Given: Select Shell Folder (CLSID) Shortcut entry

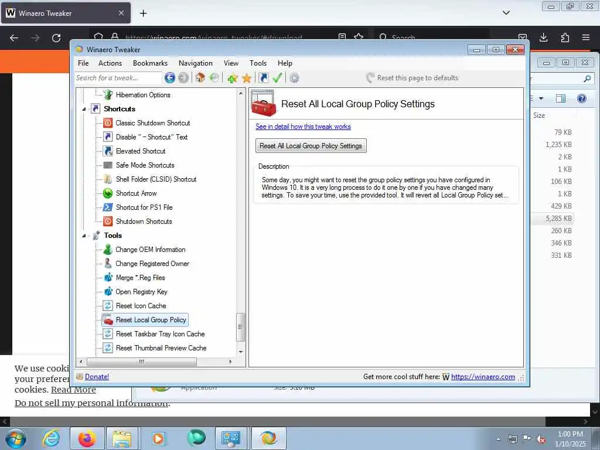Looking at the screenshot, I should pos(156,179).
